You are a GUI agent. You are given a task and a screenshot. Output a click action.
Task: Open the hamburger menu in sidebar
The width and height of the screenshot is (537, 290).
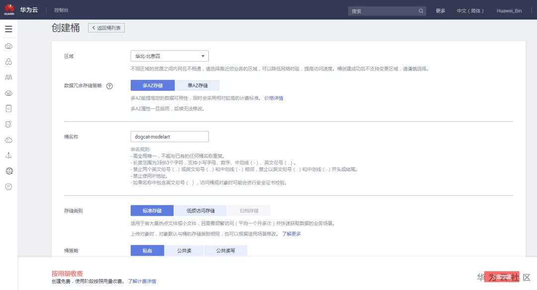(8, 29)
